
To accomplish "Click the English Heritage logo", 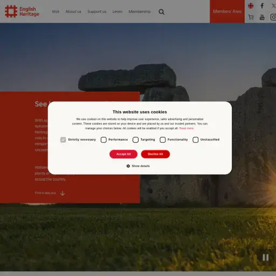I will [22, 11].
